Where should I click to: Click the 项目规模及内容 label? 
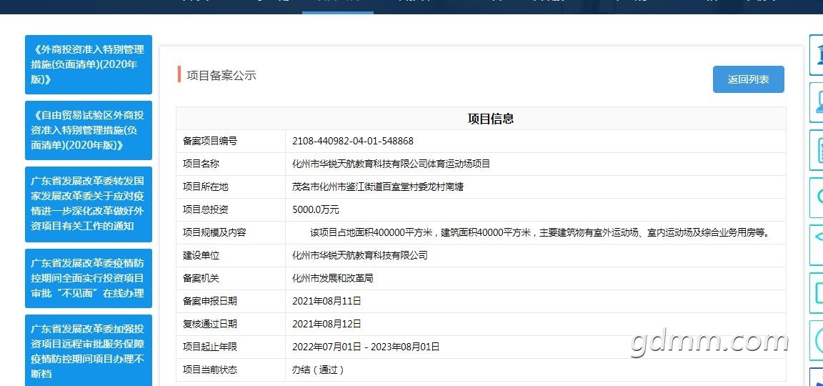(214, 232)
